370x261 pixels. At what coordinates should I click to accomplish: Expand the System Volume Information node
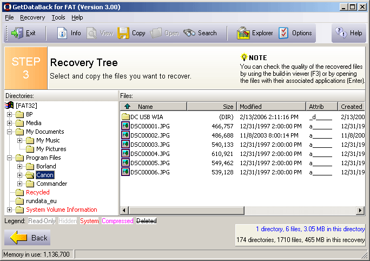pos(9,210)
